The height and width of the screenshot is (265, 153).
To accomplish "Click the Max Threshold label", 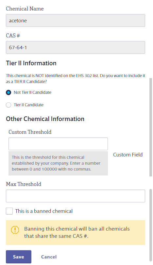I will pos(24,184).
